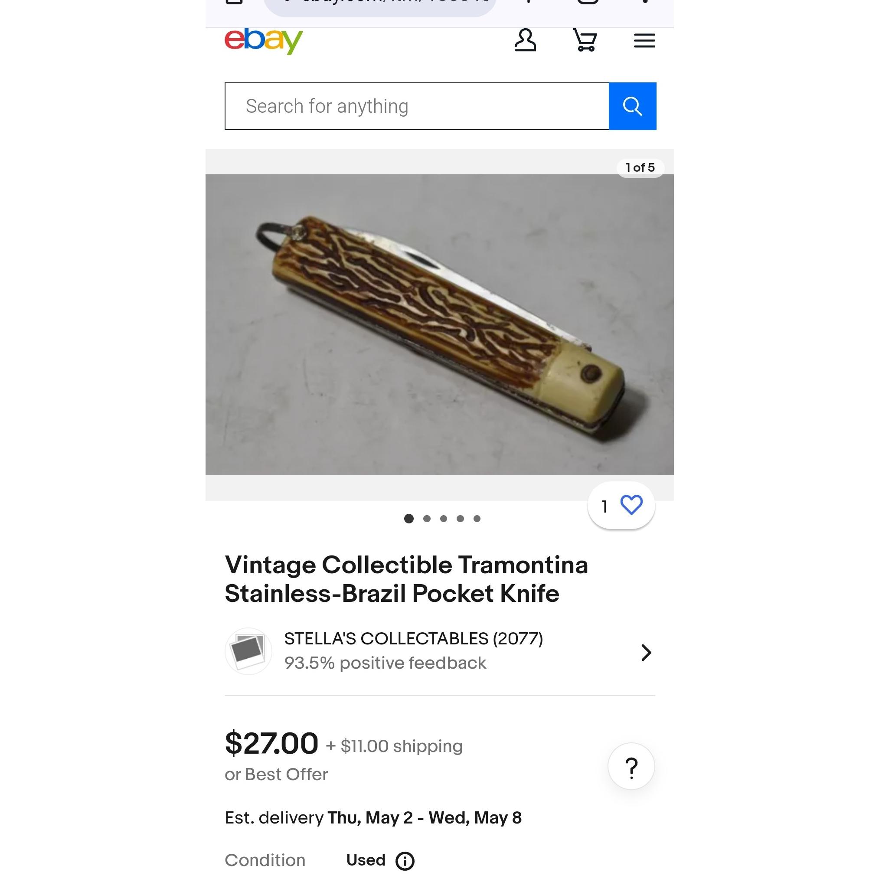Screen dimensions: 879x879
Task: Click the eBay logo
Action: coord(263,40)
